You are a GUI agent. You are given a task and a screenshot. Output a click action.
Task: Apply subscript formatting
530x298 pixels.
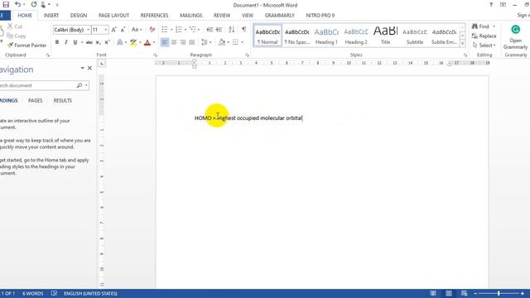[x=98, y=42]
